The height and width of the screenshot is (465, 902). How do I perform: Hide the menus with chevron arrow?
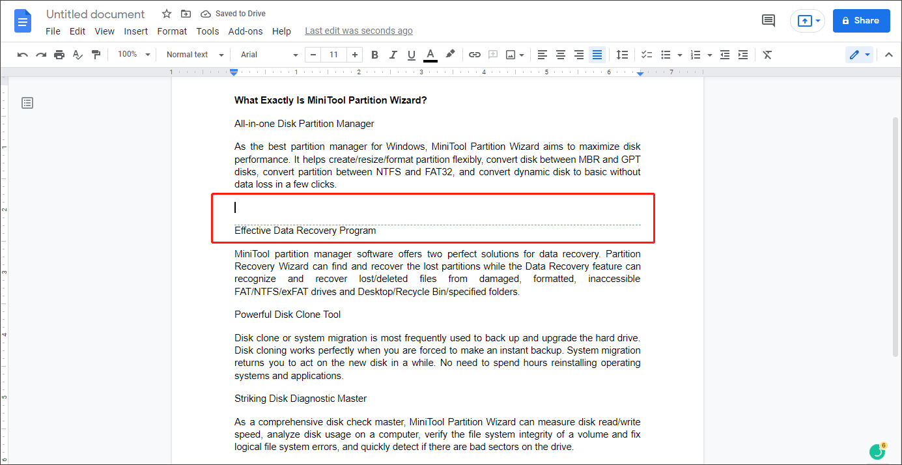pos(888,55)
